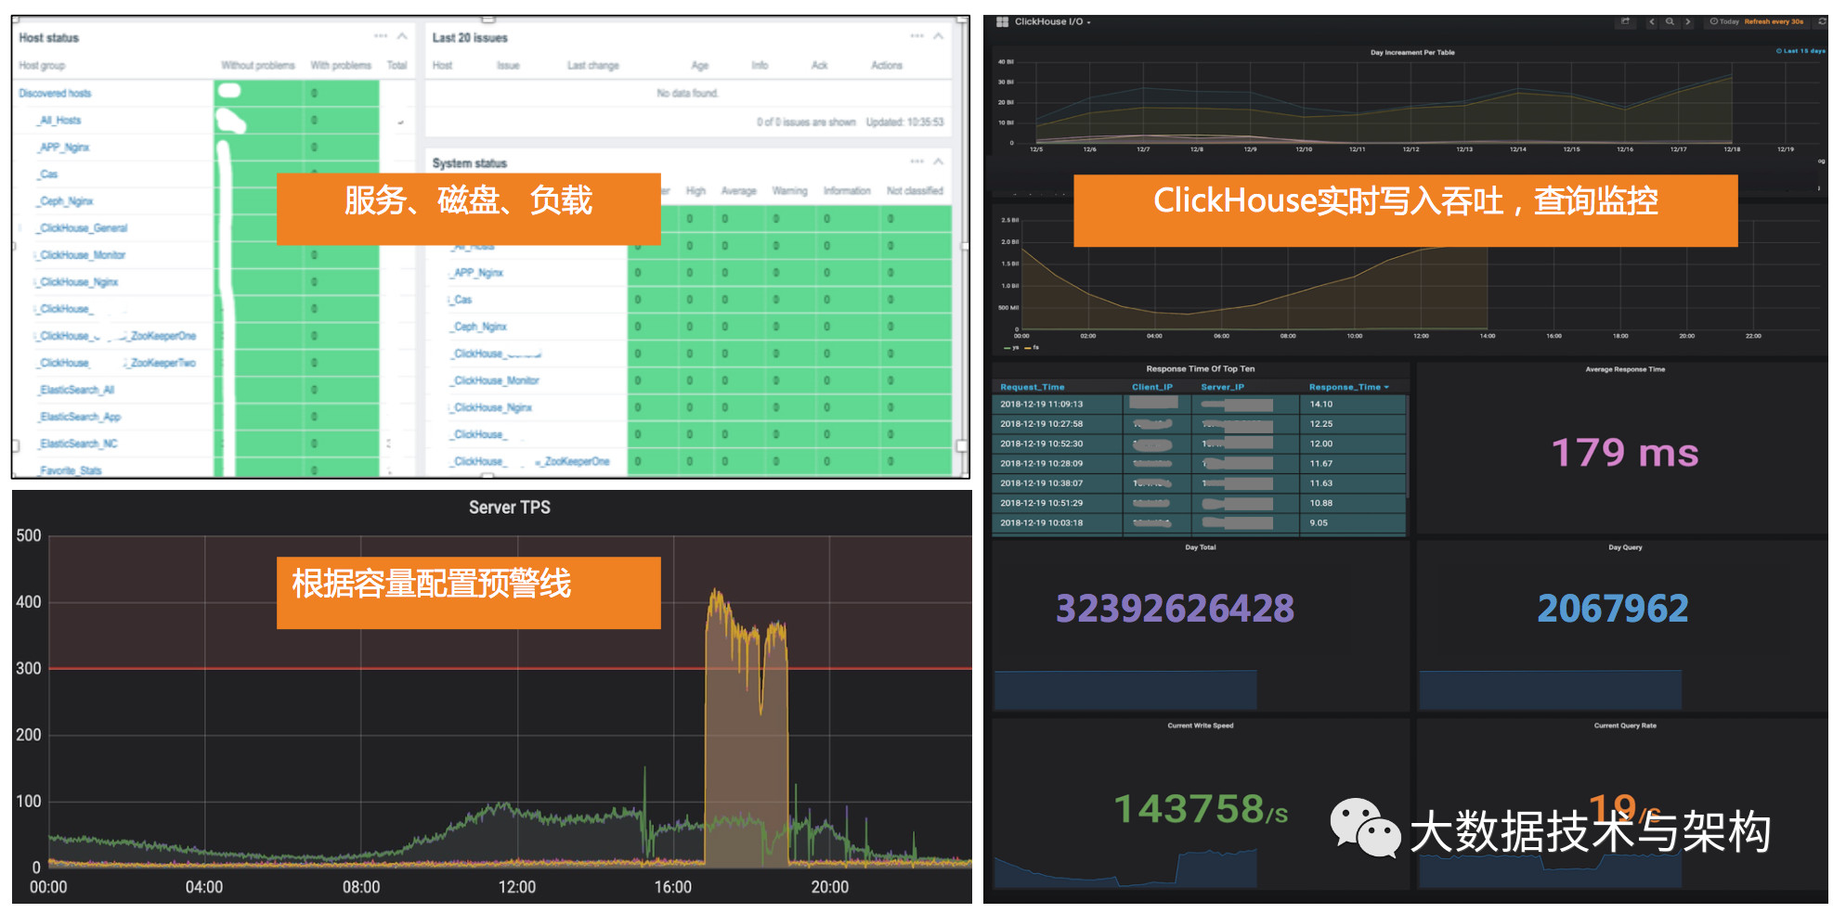Viewport: 1833px width, 913px height.
Task: Open ElasticSearch_App host group
Action: coord(80,417)
